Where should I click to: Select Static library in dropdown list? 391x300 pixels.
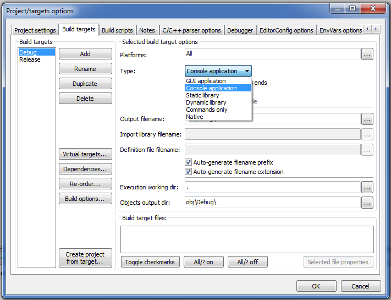(x=202, y=95)
